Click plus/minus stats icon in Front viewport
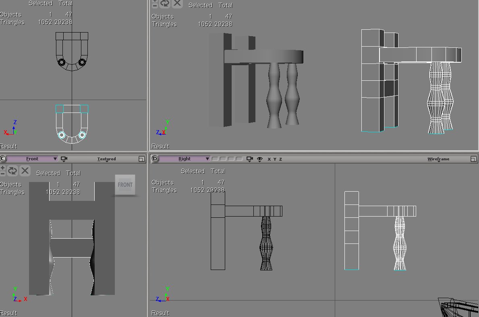479x317 pixels. pos(3,171)
